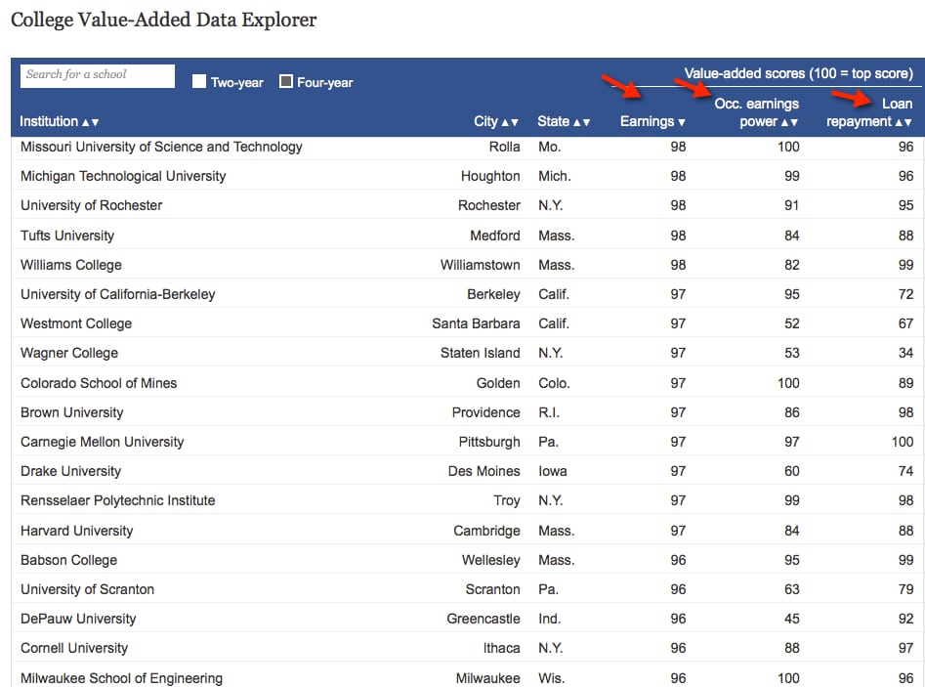Viewport: 925px width, 687px height.
Task: Click the Iowa state cell
Action: pyautogui.click(x=552, y=471)
